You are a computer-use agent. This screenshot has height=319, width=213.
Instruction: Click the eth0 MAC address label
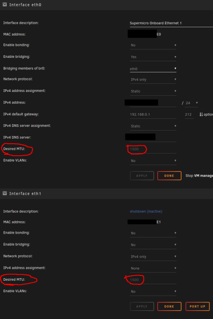tap(14, 34)
